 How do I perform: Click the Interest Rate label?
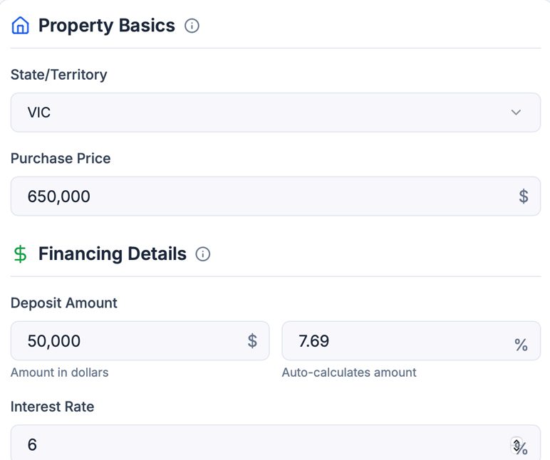pos(52,407)
